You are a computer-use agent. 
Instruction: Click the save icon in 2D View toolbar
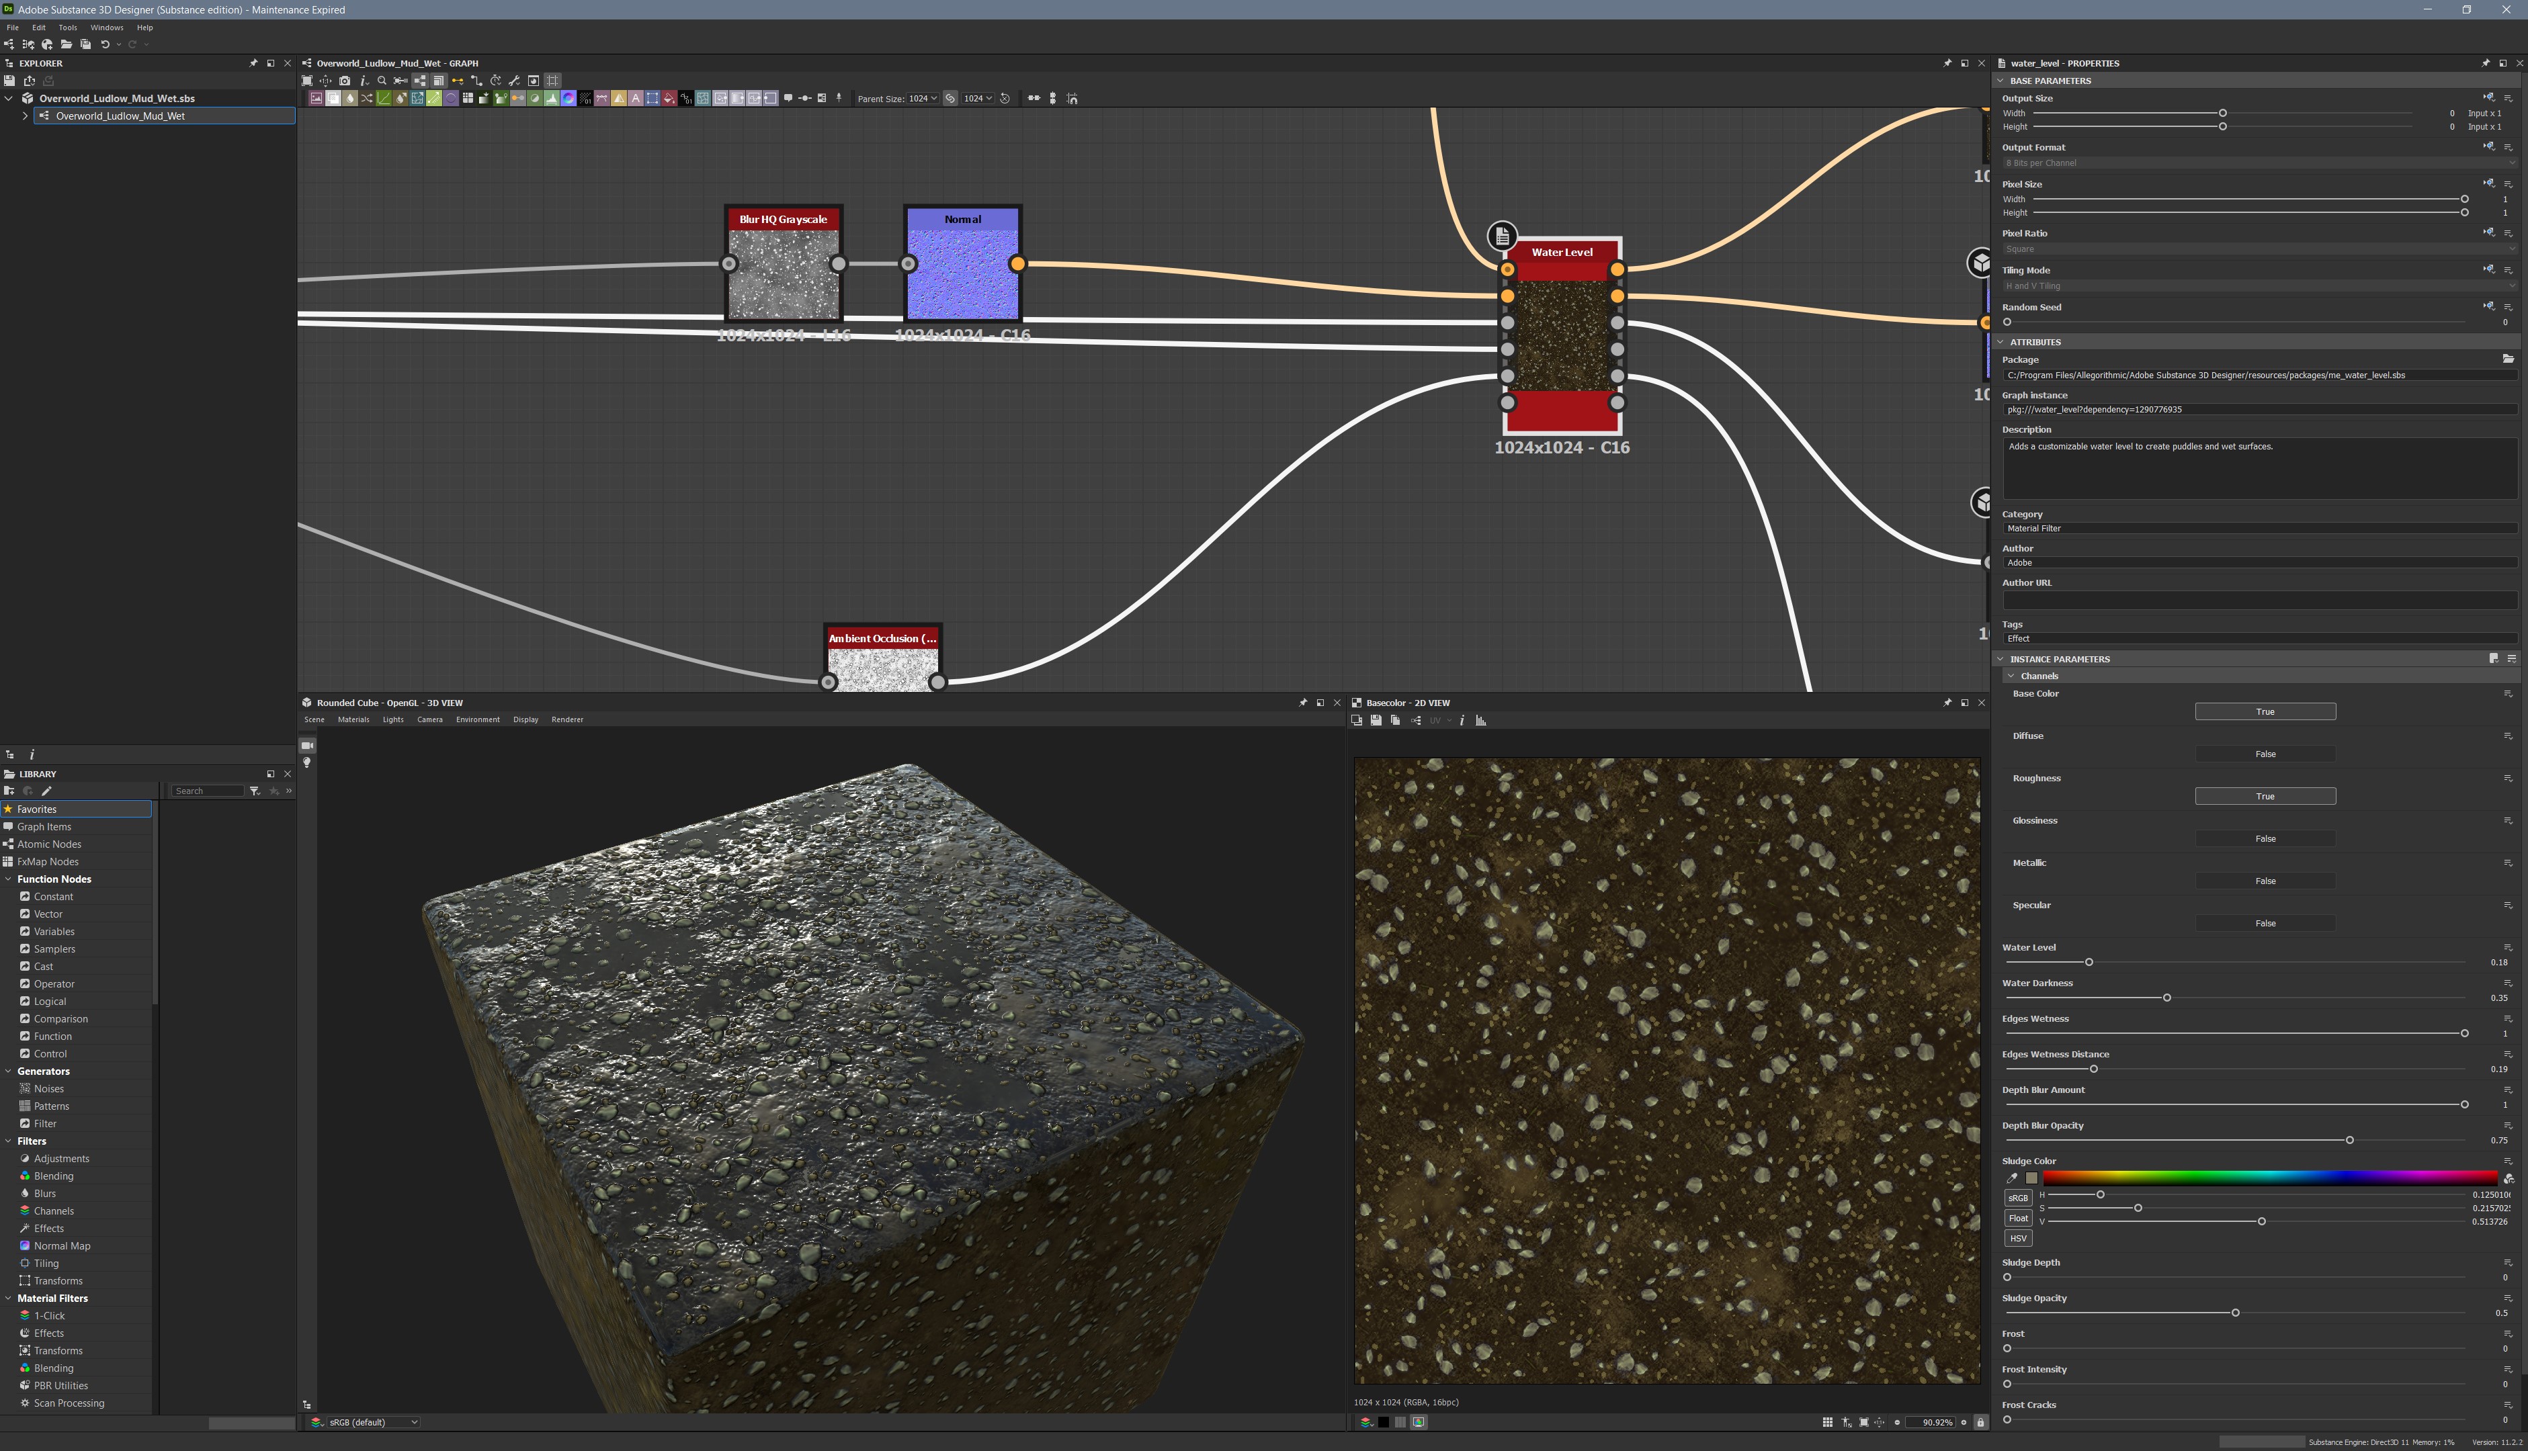(1376, 721)
